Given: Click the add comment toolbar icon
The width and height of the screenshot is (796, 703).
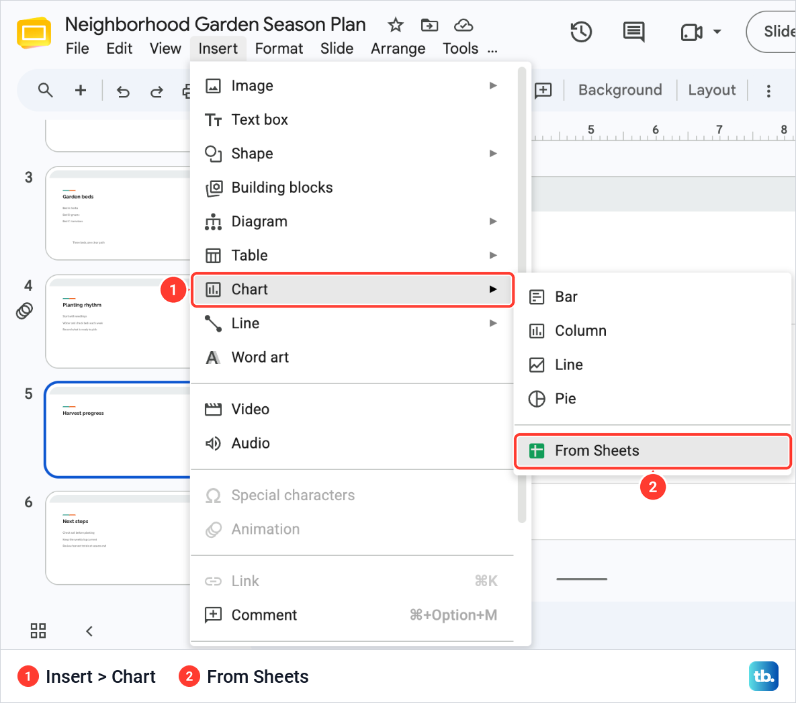Looking at the screenshot, I should click(x=543, y=91).
